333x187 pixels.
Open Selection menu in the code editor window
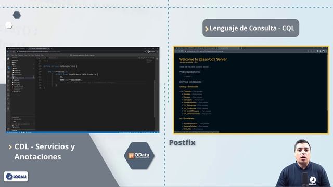[21, 55]
